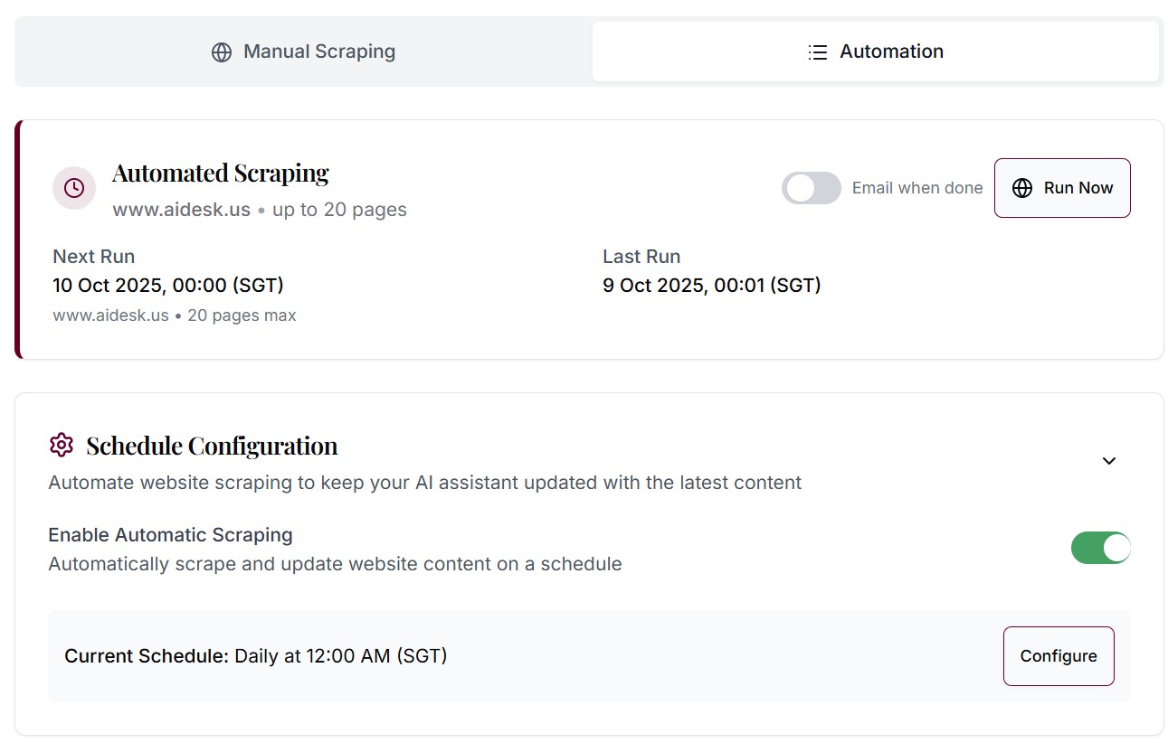Turn on email notifications toggle
Screen dimensions: 1168x743
pos(811,188)
